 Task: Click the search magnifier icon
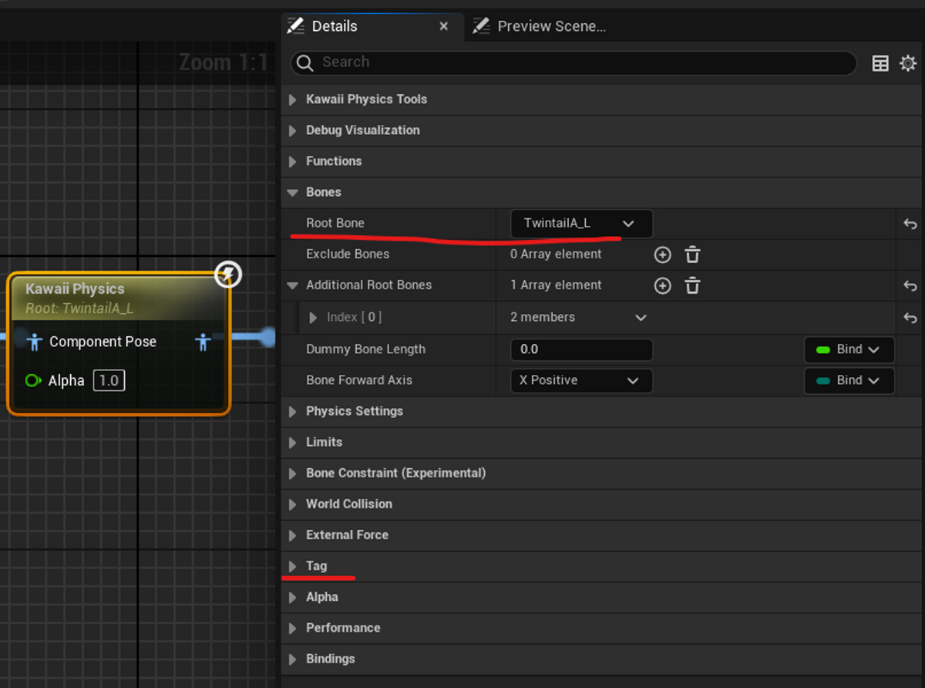click(304, 62)
